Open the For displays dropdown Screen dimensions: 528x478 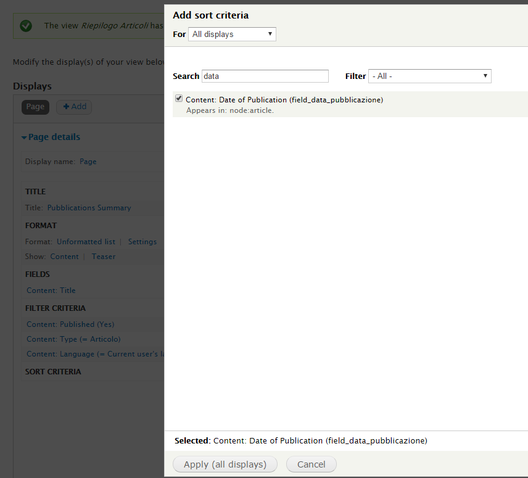232,35
